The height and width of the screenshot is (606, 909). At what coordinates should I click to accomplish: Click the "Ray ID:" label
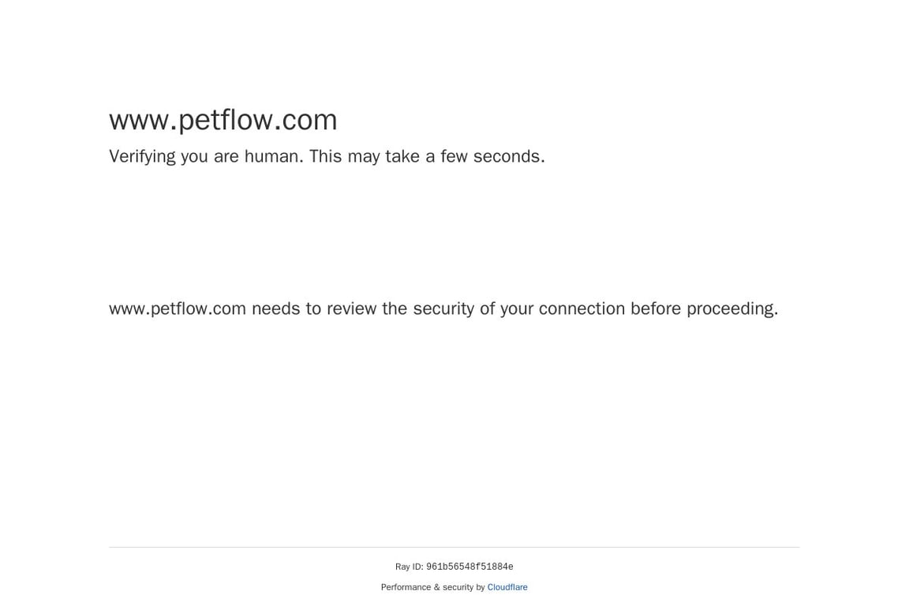click(x=409, y=567)
